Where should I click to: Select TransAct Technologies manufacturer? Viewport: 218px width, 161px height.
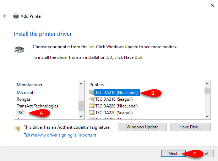coord(37,106)
